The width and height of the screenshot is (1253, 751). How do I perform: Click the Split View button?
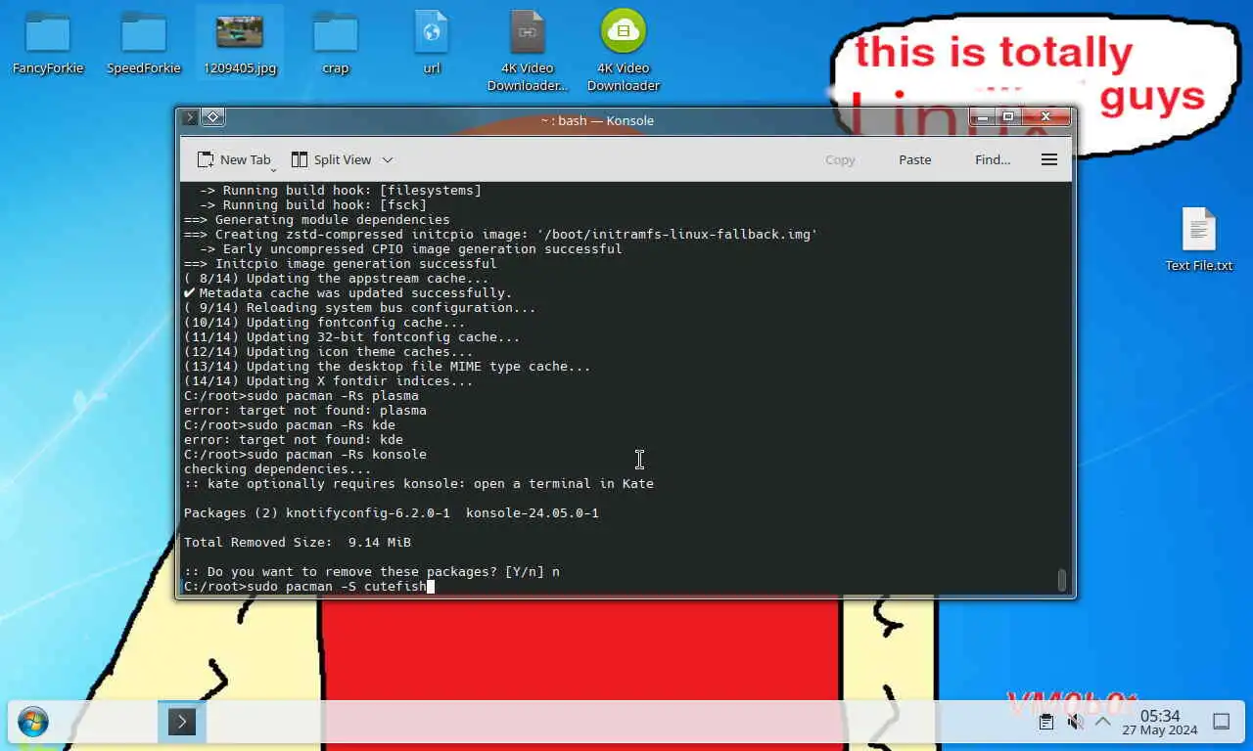tap(332, 159)
